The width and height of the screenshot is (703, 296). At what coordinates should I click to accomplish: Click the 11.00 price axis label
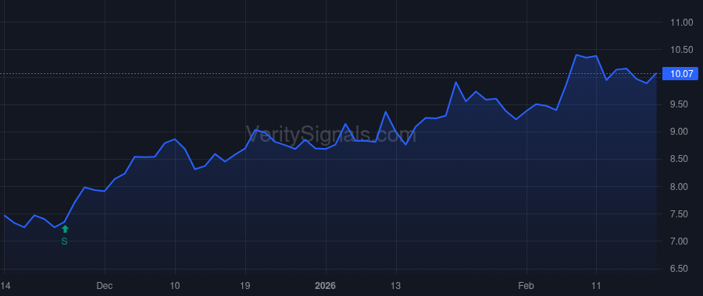(x=680, y=22)
